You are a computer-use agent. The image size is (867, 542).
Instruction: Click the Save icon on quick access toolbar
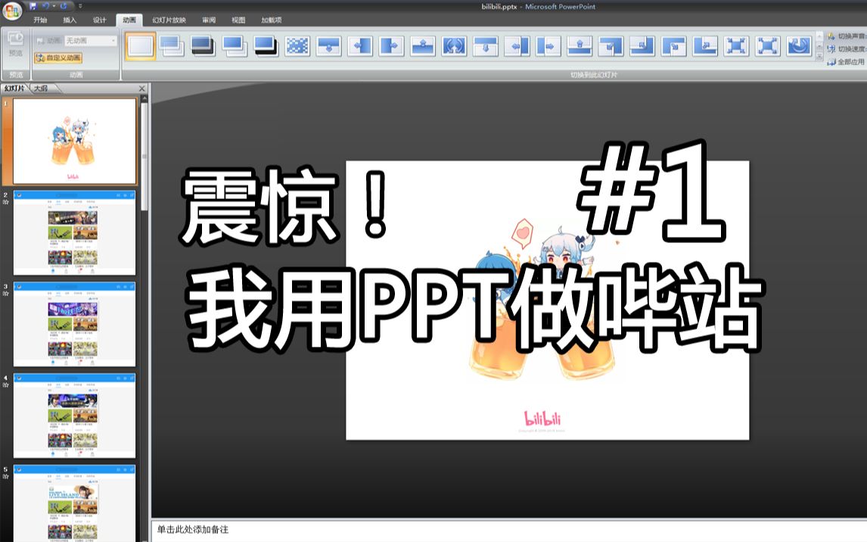[x=33, y=5]
